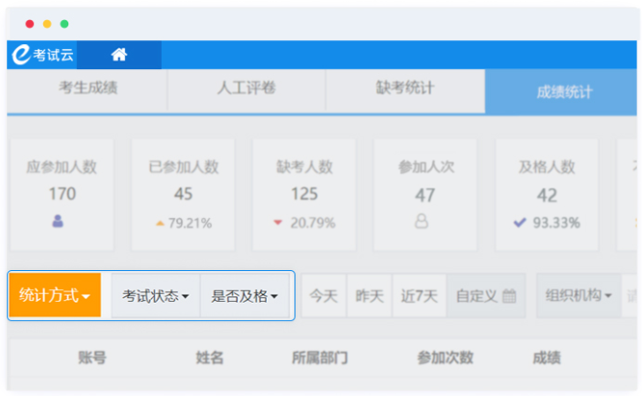Image resolution: width=642 pixels, height=396 pixels.
Task: Click the home icon in top bar
Action: [119, 55]
